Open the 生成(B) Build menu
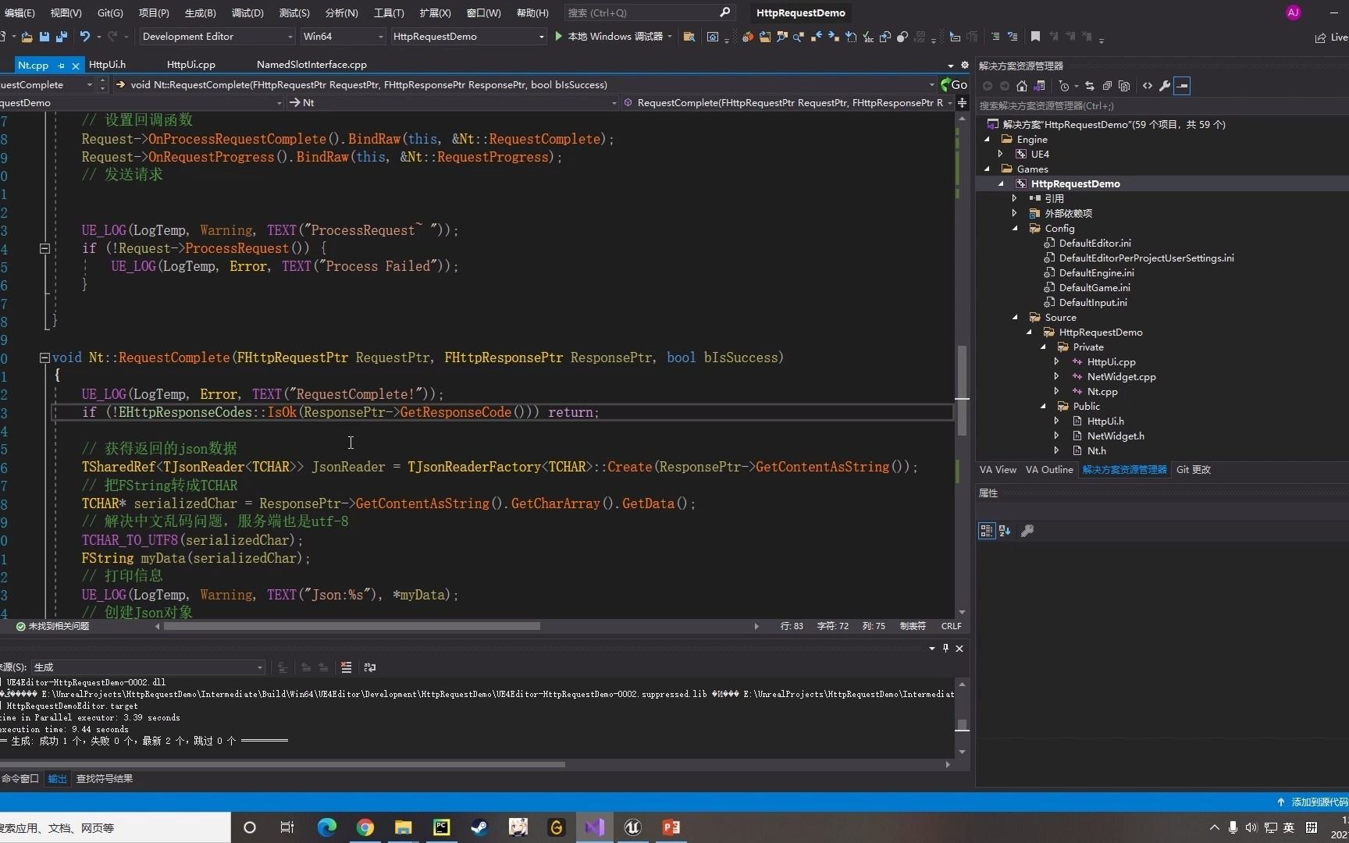Screen dimensions: 1349x843 [x=201, y=12]
